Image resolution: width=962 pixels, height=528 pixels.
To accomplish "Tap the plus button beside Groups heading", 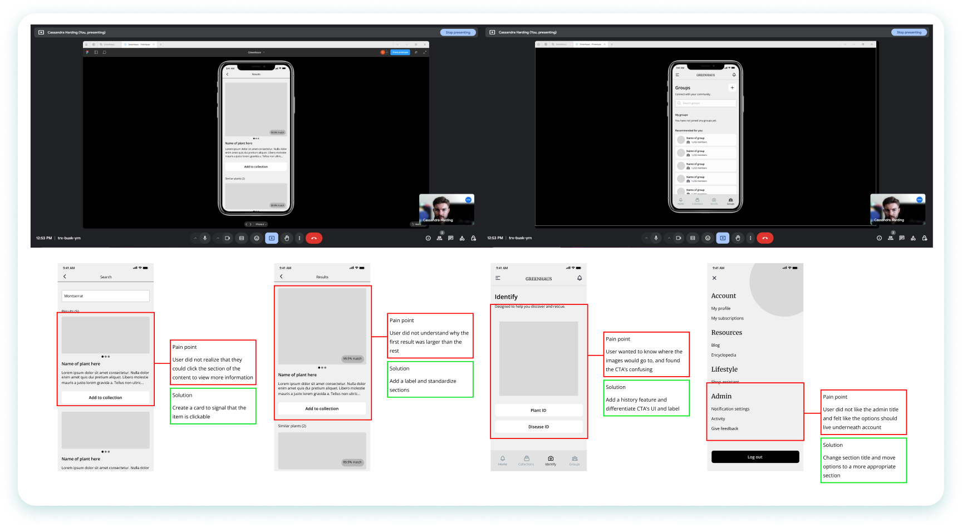I will point(732,88).
